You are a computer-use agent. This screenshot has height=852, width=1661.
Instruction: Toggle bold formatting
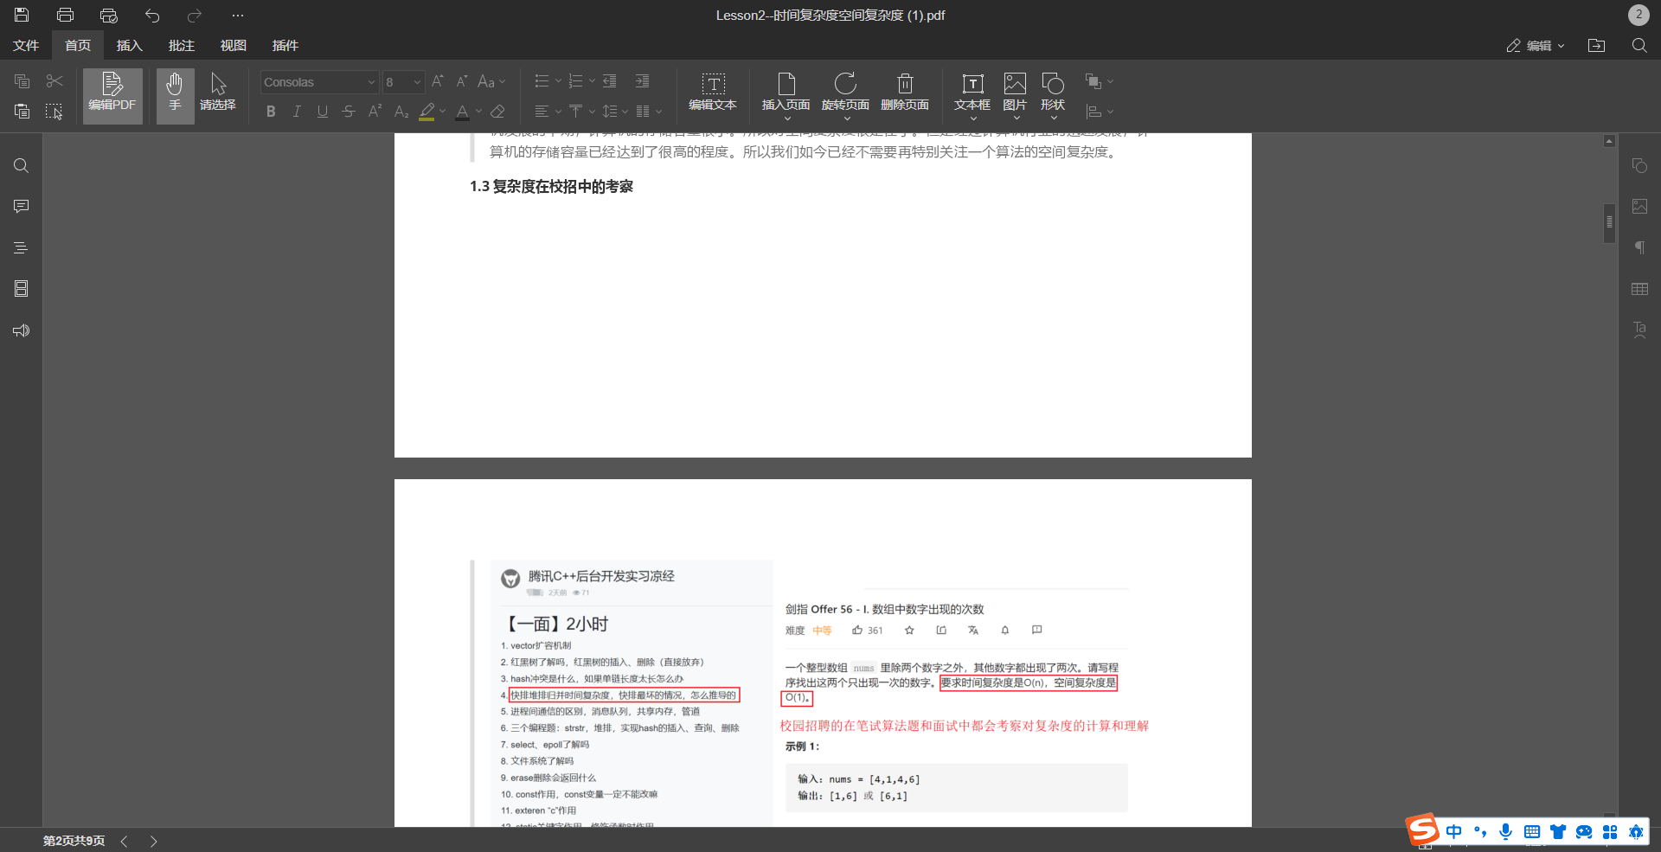pos(271,111)
